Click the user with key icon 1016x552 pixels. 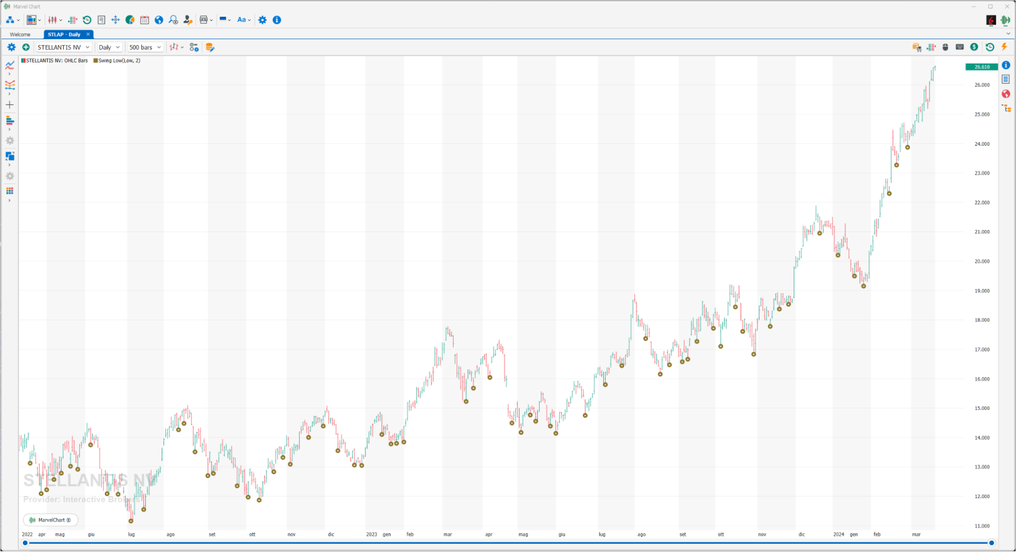(188, 20)
